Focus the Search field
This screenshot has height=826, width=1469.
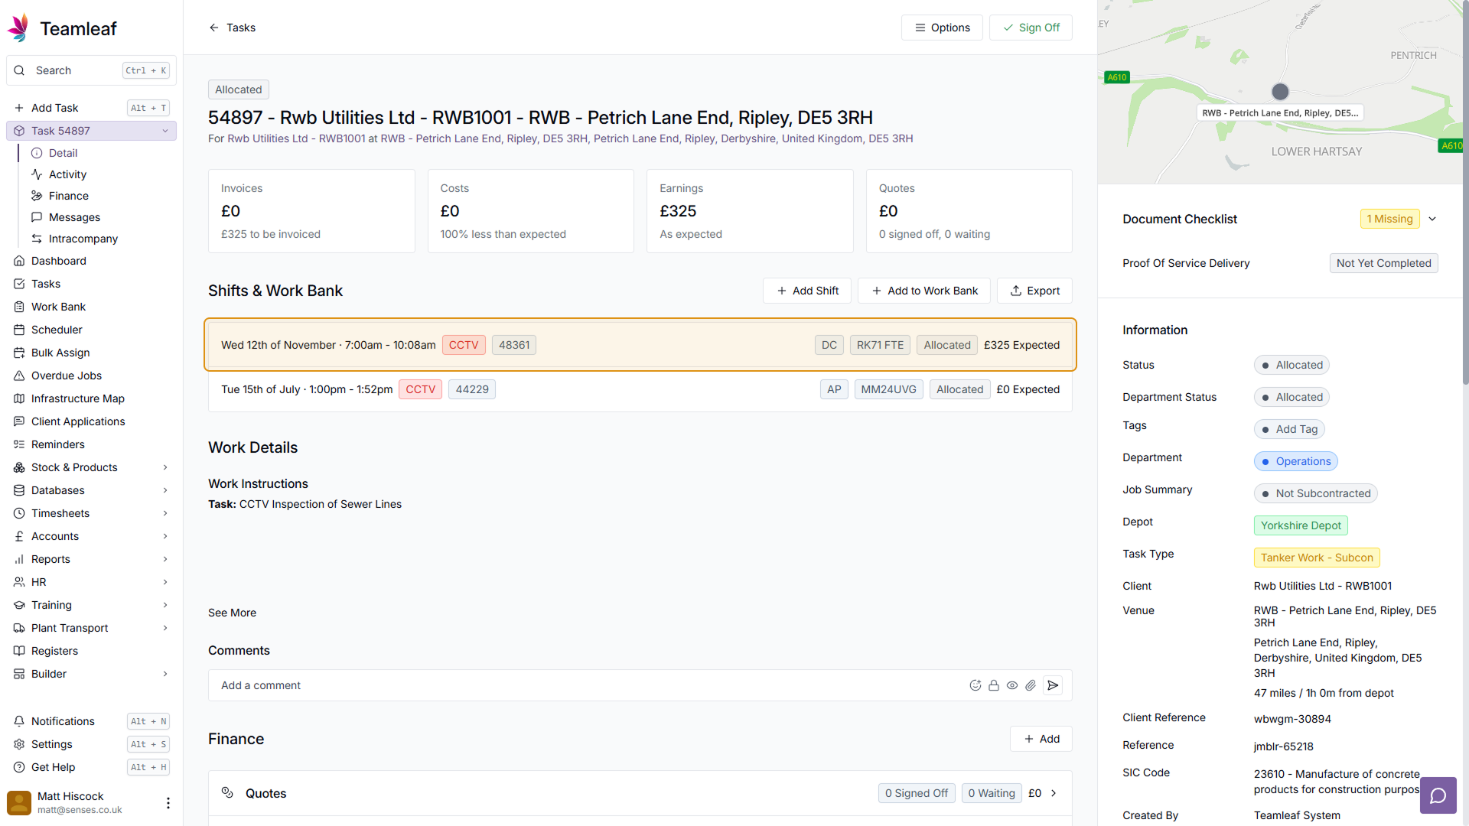coord(91,70)
